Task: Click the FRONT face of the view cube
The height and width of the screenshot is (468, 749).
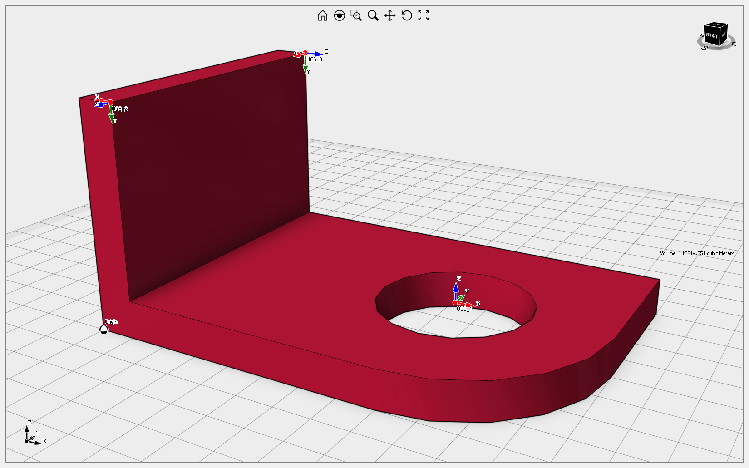Action: point(711,36)
